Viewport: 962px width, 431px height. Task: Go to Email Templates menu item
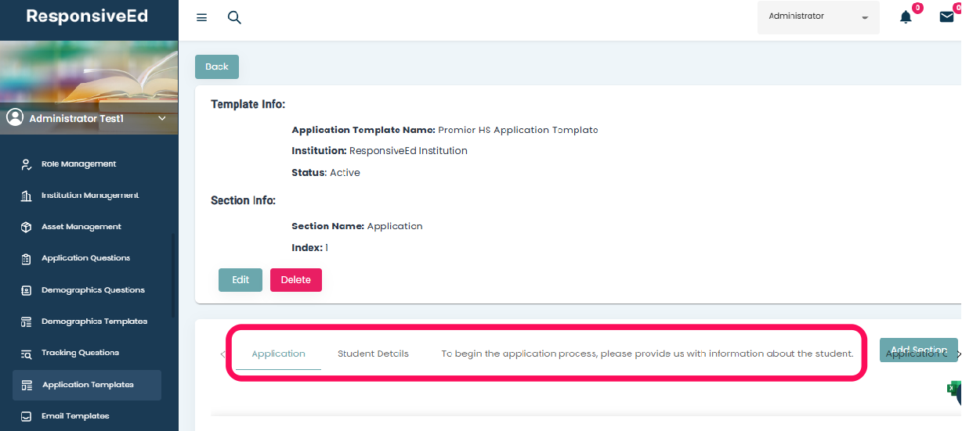pos(75,416)
